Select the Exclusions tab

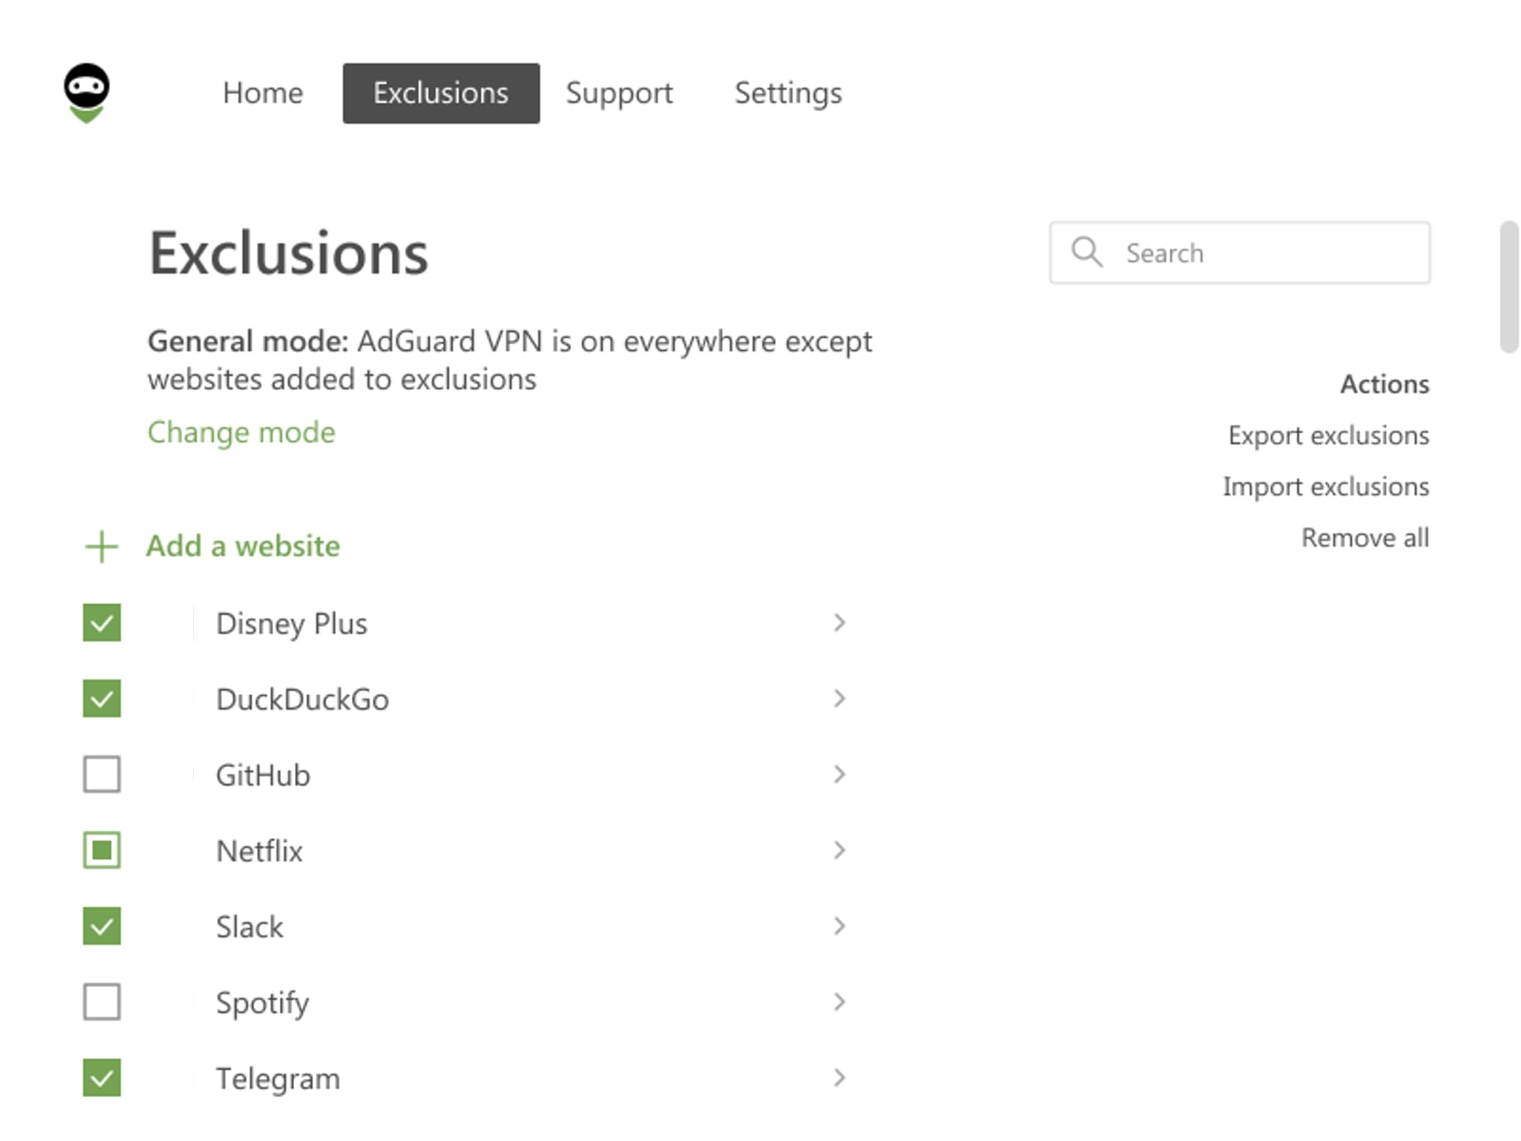441,93
